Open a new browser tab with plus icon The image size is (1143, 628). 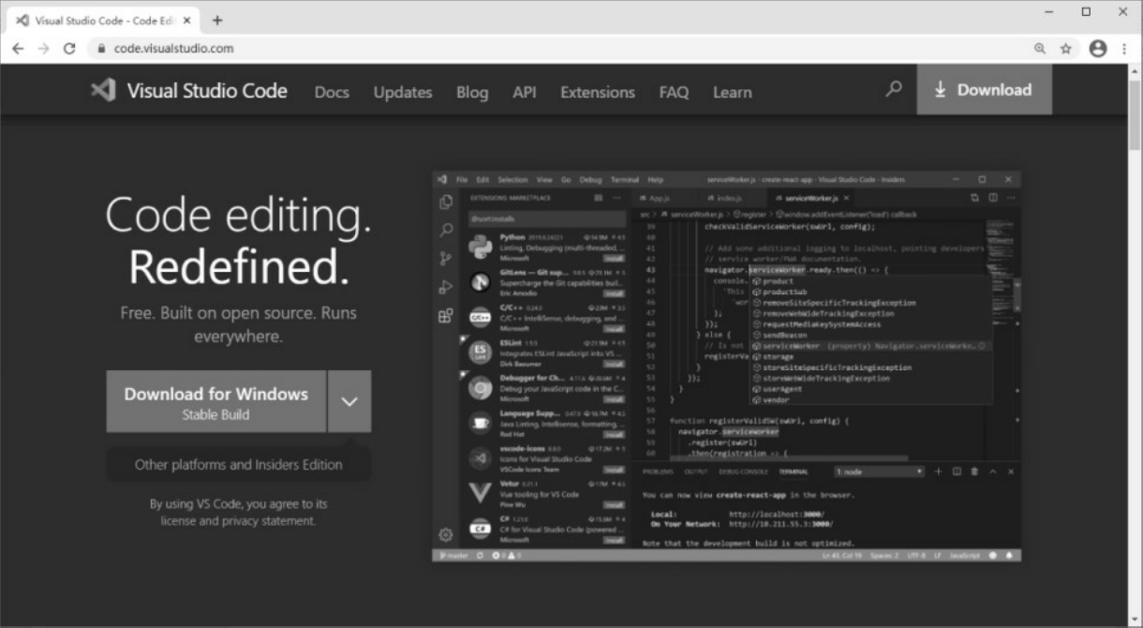pos(217,20)
